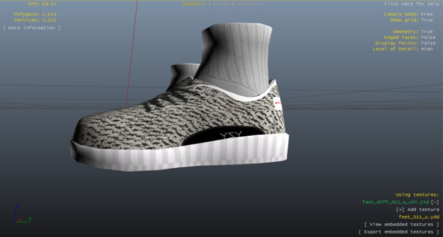Select feet_011_u.ydd model name
The width and height of the screenshot is (443, 237).
click(419, 217)
